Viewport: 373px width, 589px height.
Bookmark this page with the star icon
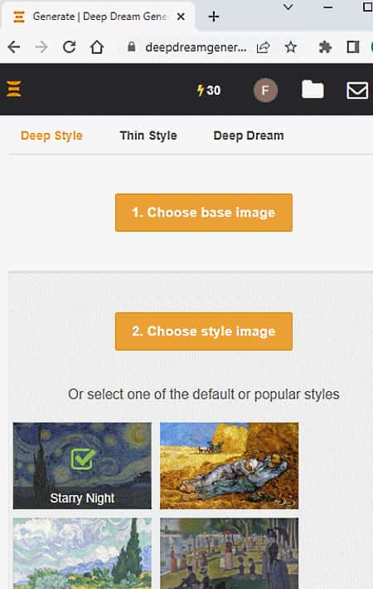291,47
